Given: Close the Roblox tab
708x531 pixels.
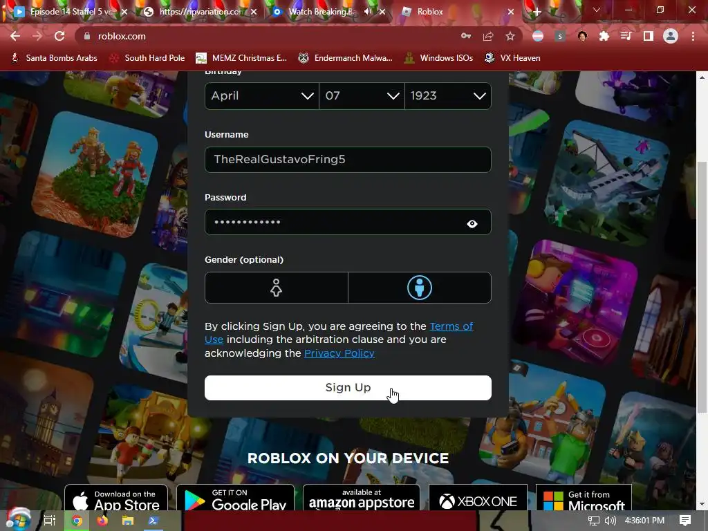Looking at the screenshot, I should (511, 12).
